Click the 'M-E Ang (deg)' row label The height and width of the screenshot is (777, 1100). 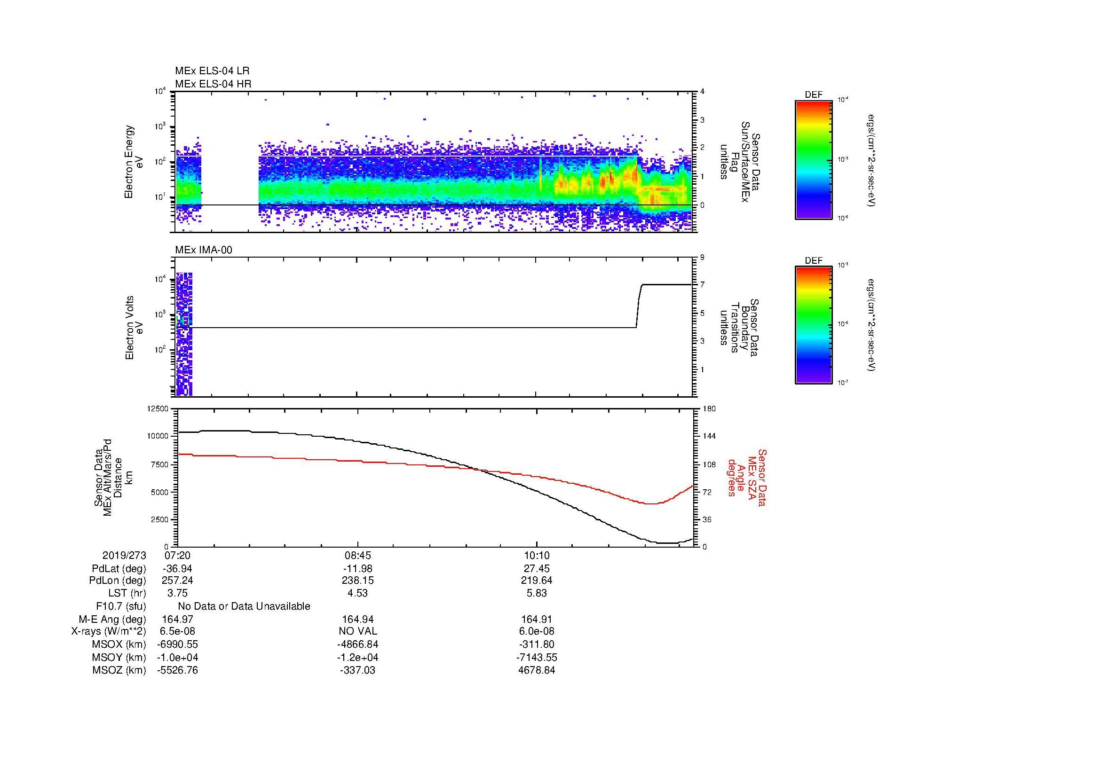(112, 620)
